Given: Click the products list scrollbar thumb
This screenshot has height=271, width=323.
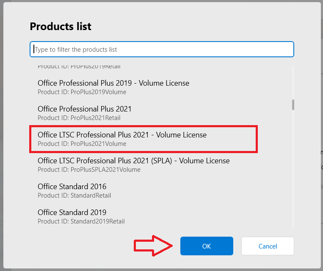Looking at the screenshot, I should click(x=293, y=105).
